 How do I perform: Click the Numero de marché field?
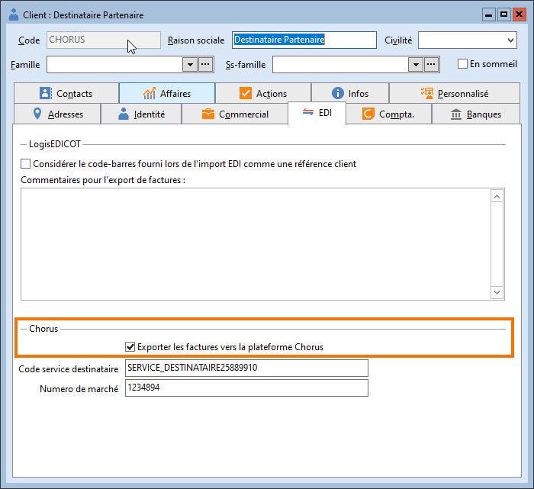[246, 388]
